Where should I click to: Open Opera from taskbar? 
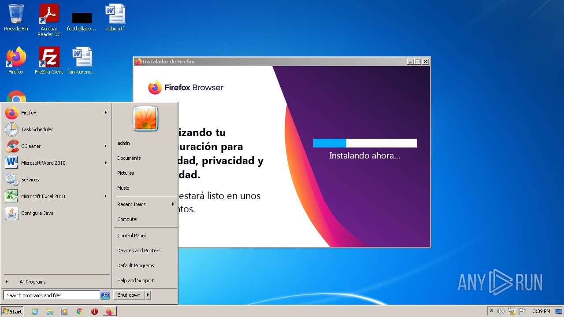click(94, 311)
